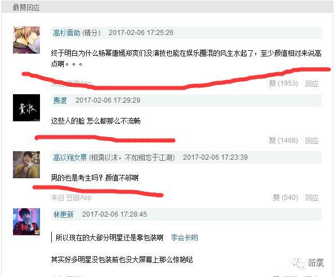Select the 最赞回应 section header

coord(26,7)
